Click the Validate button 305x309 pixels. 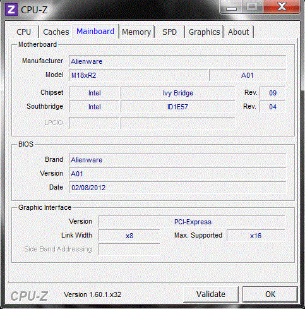(211, 294)
